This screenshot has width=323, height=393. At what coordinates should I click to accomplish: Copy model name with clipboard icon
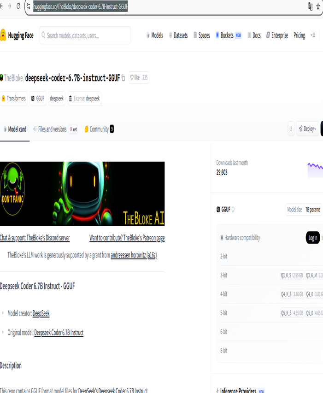click(123, 78)
